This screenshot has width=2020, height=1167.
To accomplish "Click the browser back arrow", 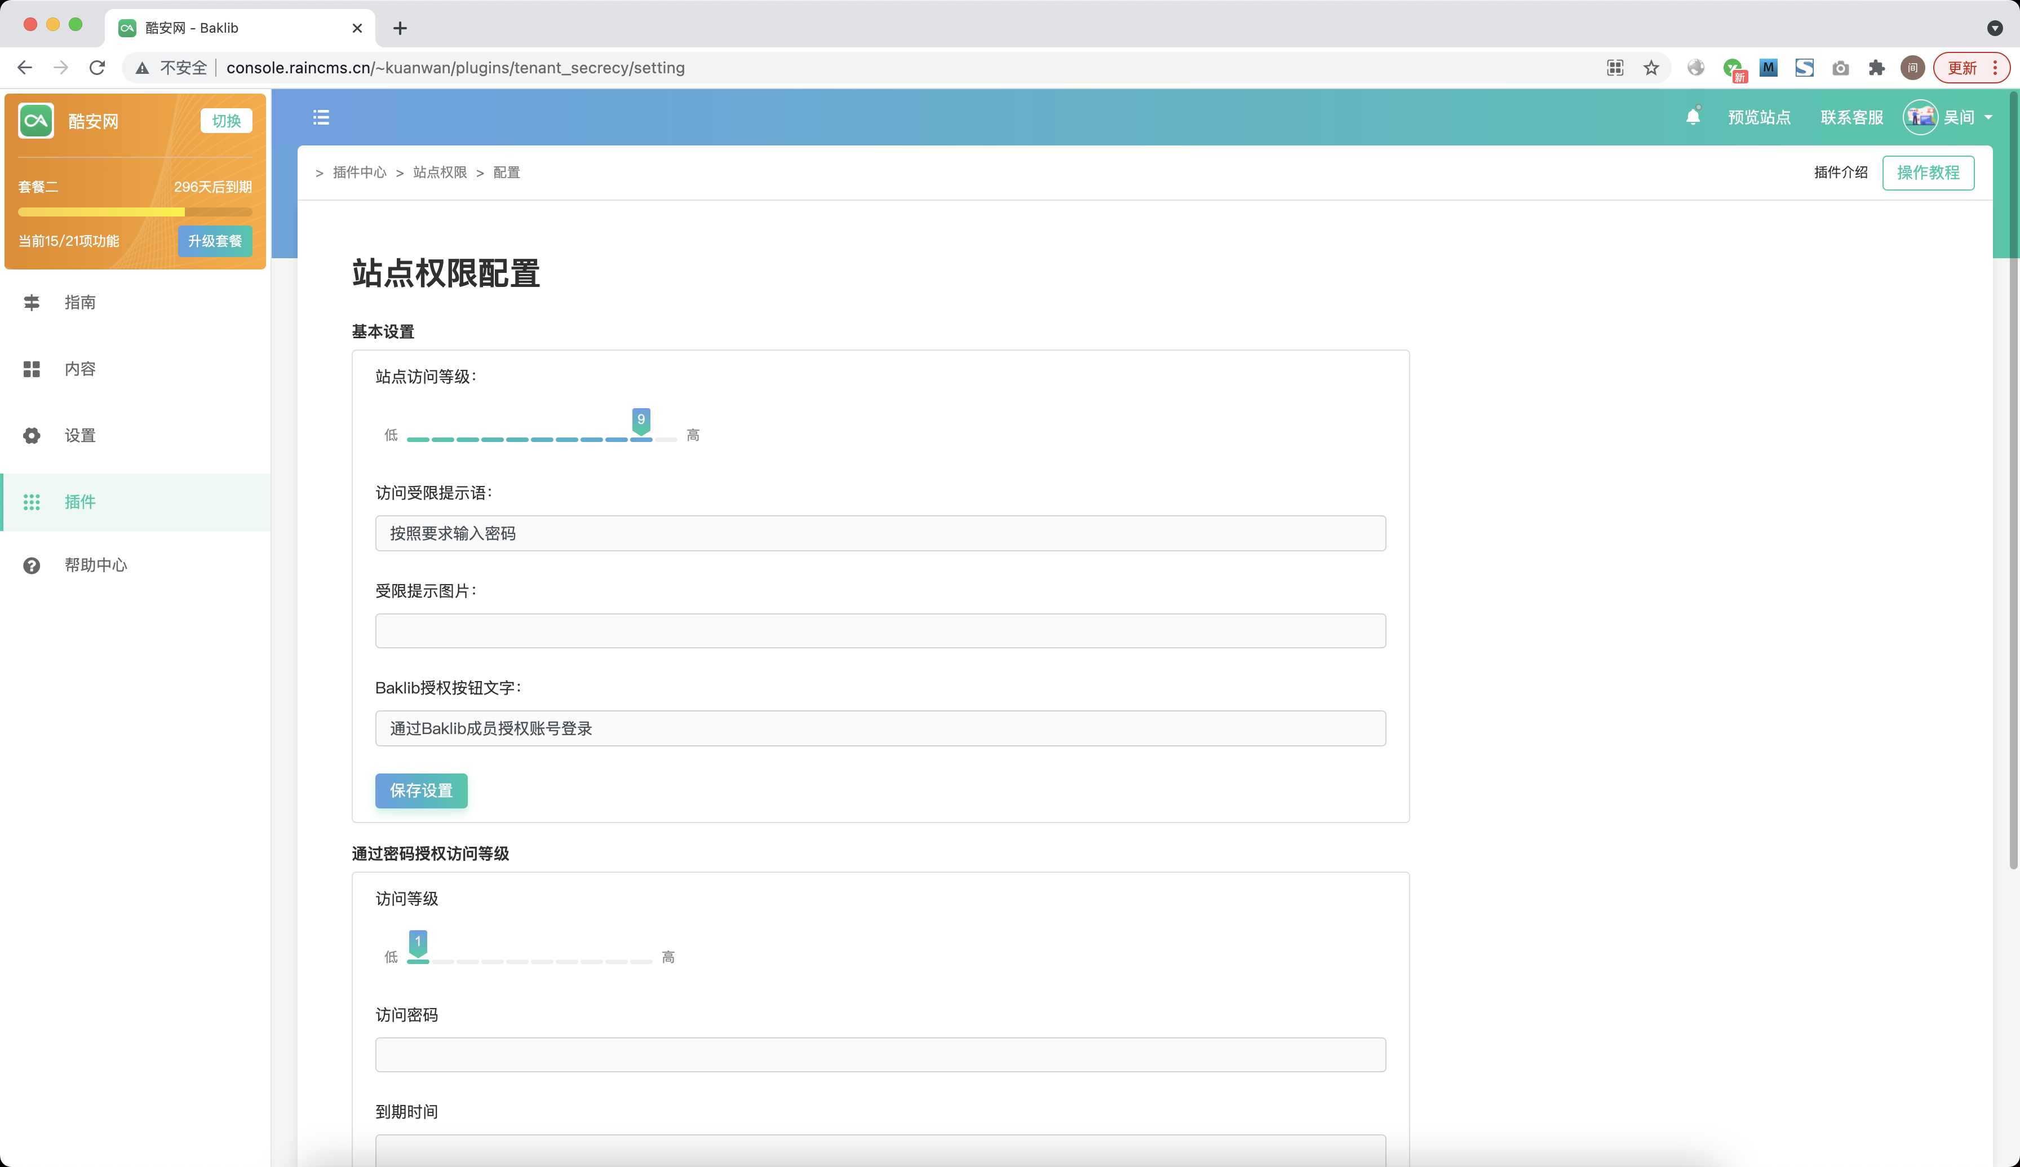I will click(x=25, y=67).
